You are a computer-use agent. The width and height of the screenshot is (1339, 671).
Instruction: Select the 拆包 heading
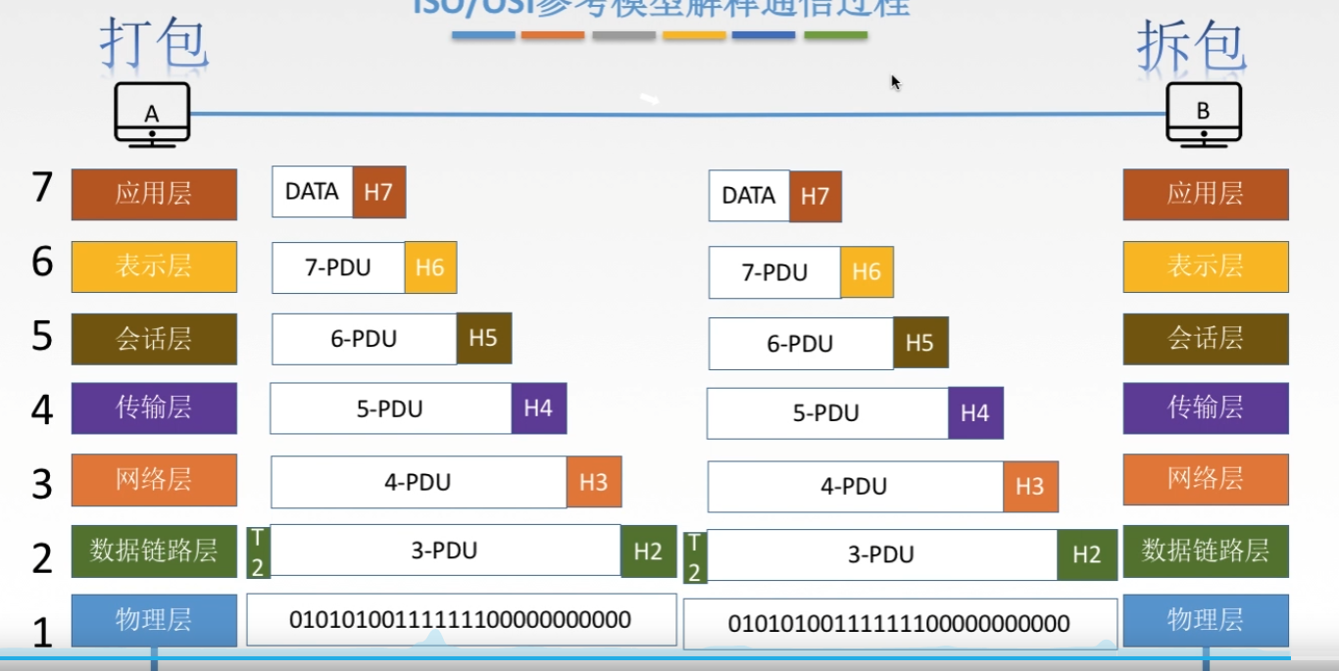1190,46
